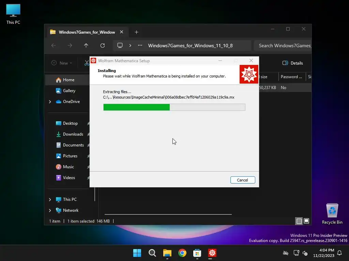The width and height of the screenshot is (349, 261).
Task: Click the 50,237 KB file size cell
Action: coord(268,88)
